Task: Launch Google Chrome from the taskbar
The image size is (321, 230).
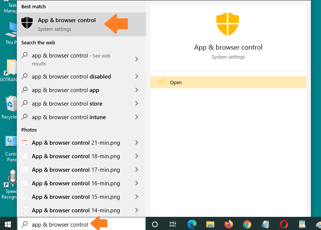Action: point(247,224)
